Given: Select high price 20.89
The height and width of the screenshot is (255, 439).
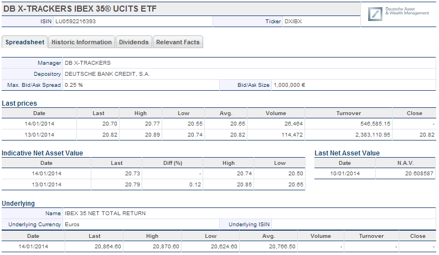Looking at the screenshot, I should click(152, 135).
